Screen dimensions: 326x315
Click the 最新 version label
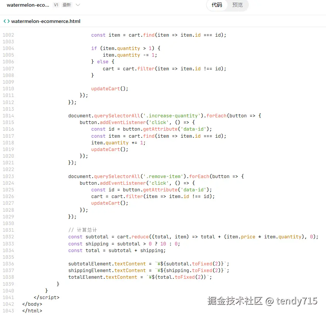click(x=66, y=5)
